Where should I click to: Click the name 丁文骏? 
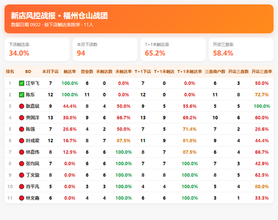33,175
